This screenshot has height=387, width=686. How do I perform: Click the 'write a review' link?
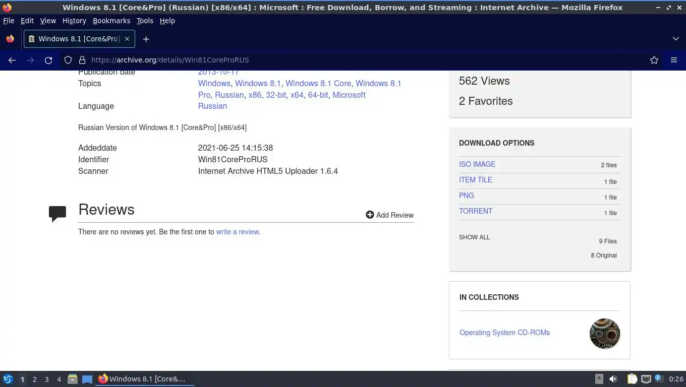(x=238, y=232)
